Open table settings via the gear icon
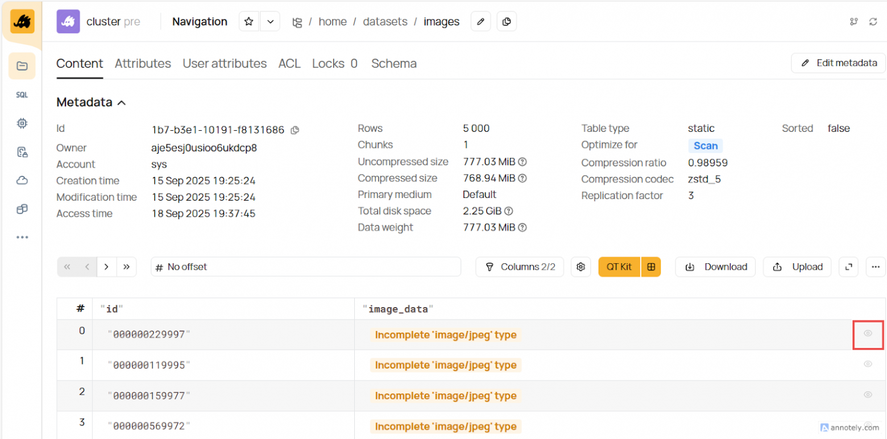Viewport: 887px width, 439px height. (581, 267)
